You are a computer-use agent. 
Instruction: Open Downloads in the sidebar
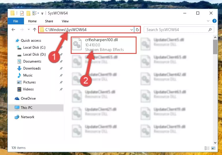(x=32, y=68)
